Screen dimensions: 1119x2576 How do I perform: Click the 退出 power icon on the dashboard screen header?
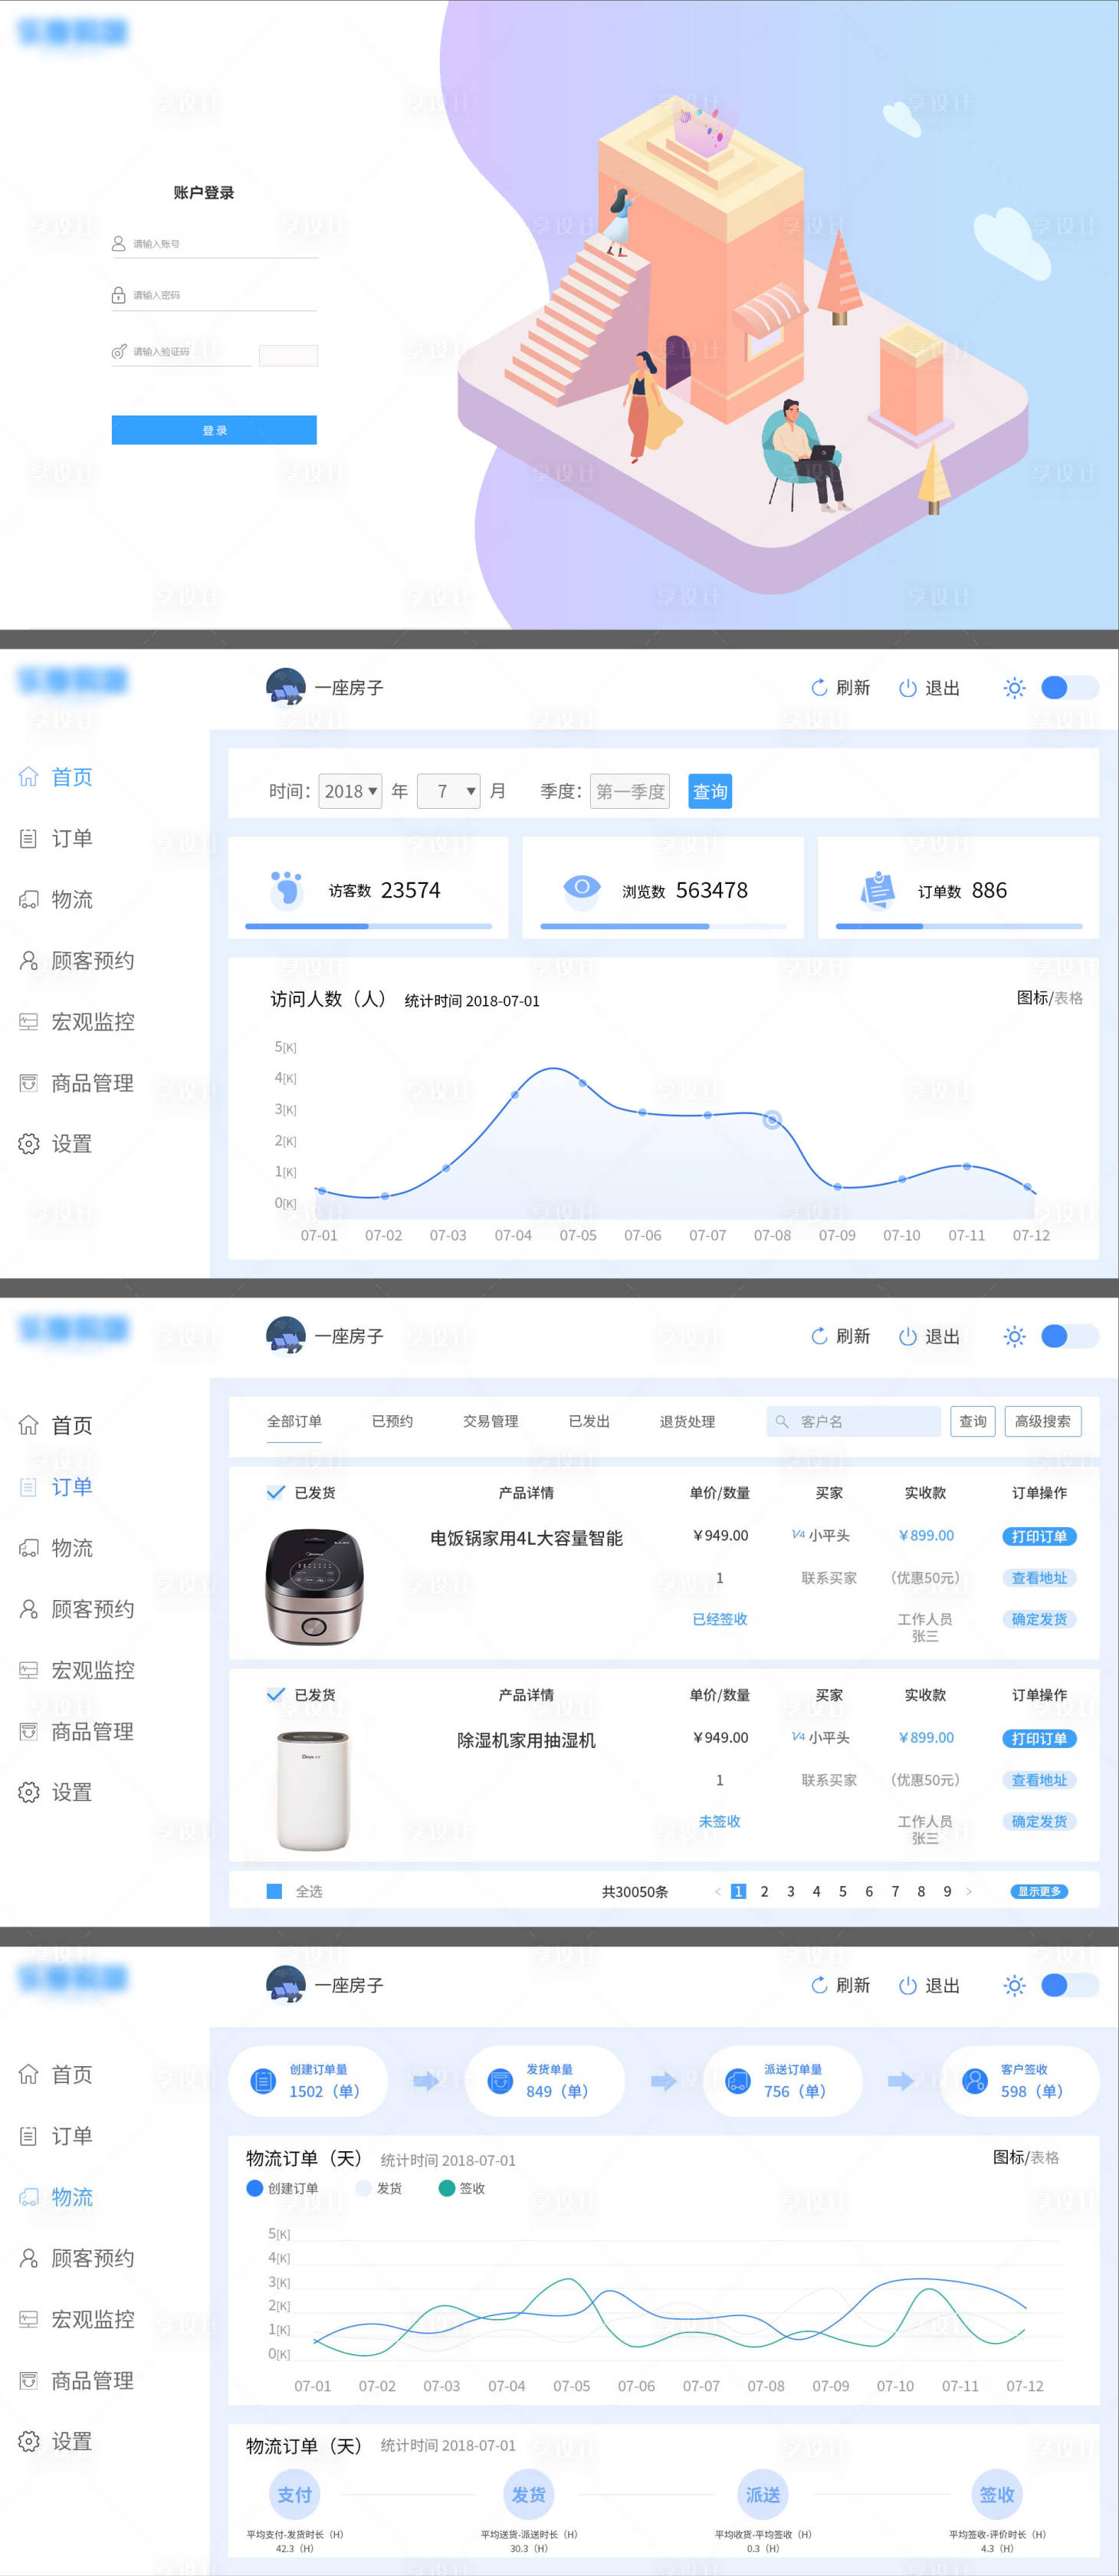click(x=907, y=687)
